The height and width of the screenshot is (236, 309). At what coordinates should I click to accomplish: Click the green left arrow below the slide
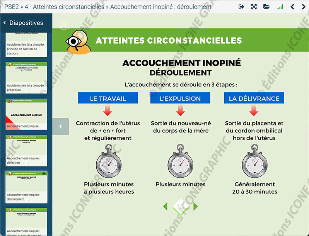tap(165, 206)
